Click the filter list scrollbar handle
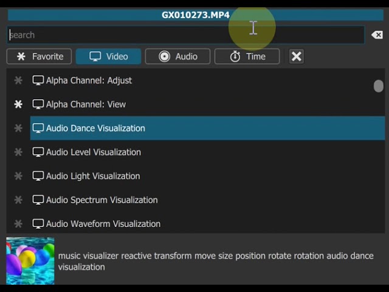Image resolution: width=389 pixels, height=292 pixels. pos(378,86)
